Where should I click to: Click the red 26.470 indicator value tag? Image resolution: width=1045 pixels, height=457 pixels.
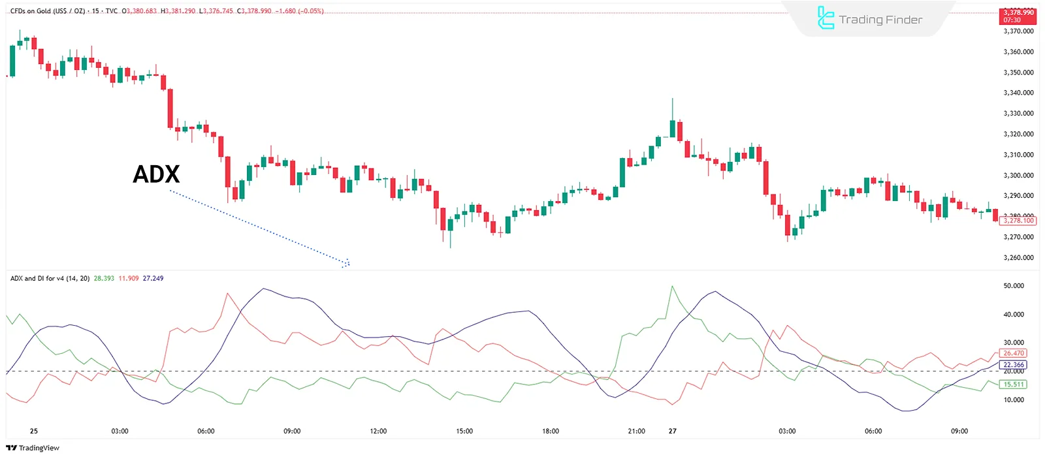coord(1014,353)
